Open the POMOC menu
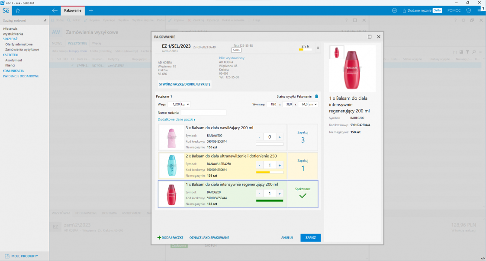This screenshot has width=486, height=261. tap(454, 10)
